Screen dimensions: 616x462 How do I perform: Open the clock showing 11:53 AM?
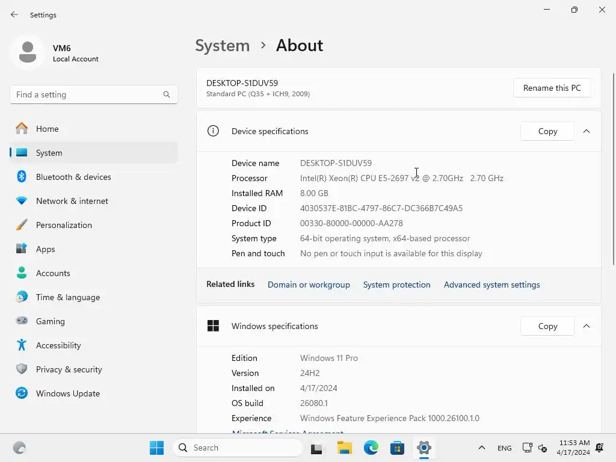tap(573, 448)
